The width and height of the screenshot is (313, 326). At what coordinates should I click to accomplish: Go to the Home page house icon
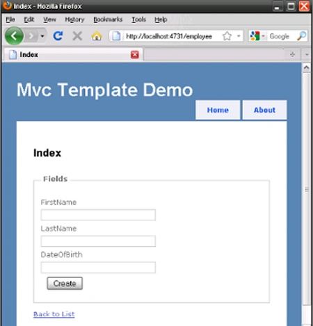tap(97, 36)
